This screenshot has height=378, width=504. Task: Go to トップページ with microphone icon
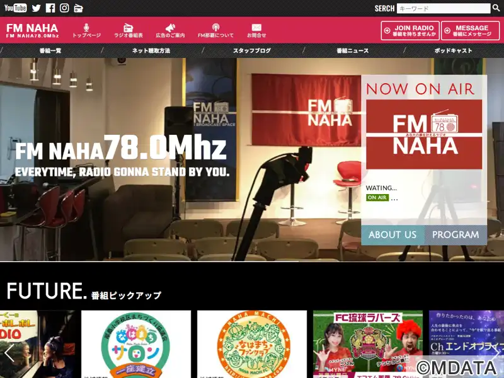[x=86, y=30]
